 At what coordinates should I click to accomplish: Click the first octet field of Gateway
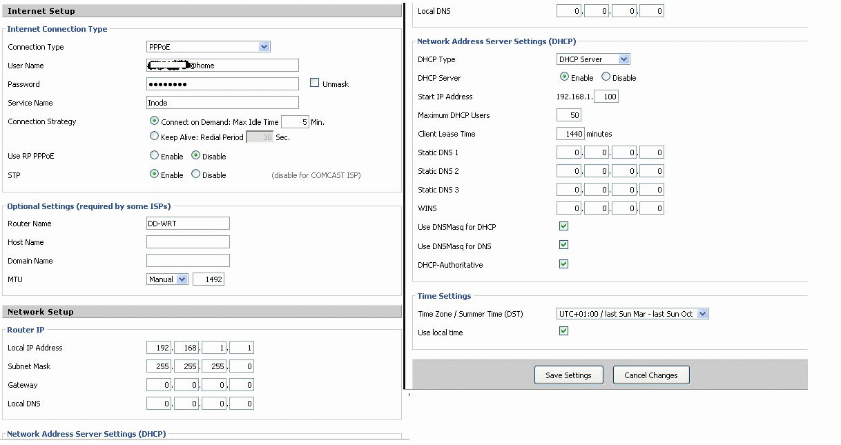(159, 385)
